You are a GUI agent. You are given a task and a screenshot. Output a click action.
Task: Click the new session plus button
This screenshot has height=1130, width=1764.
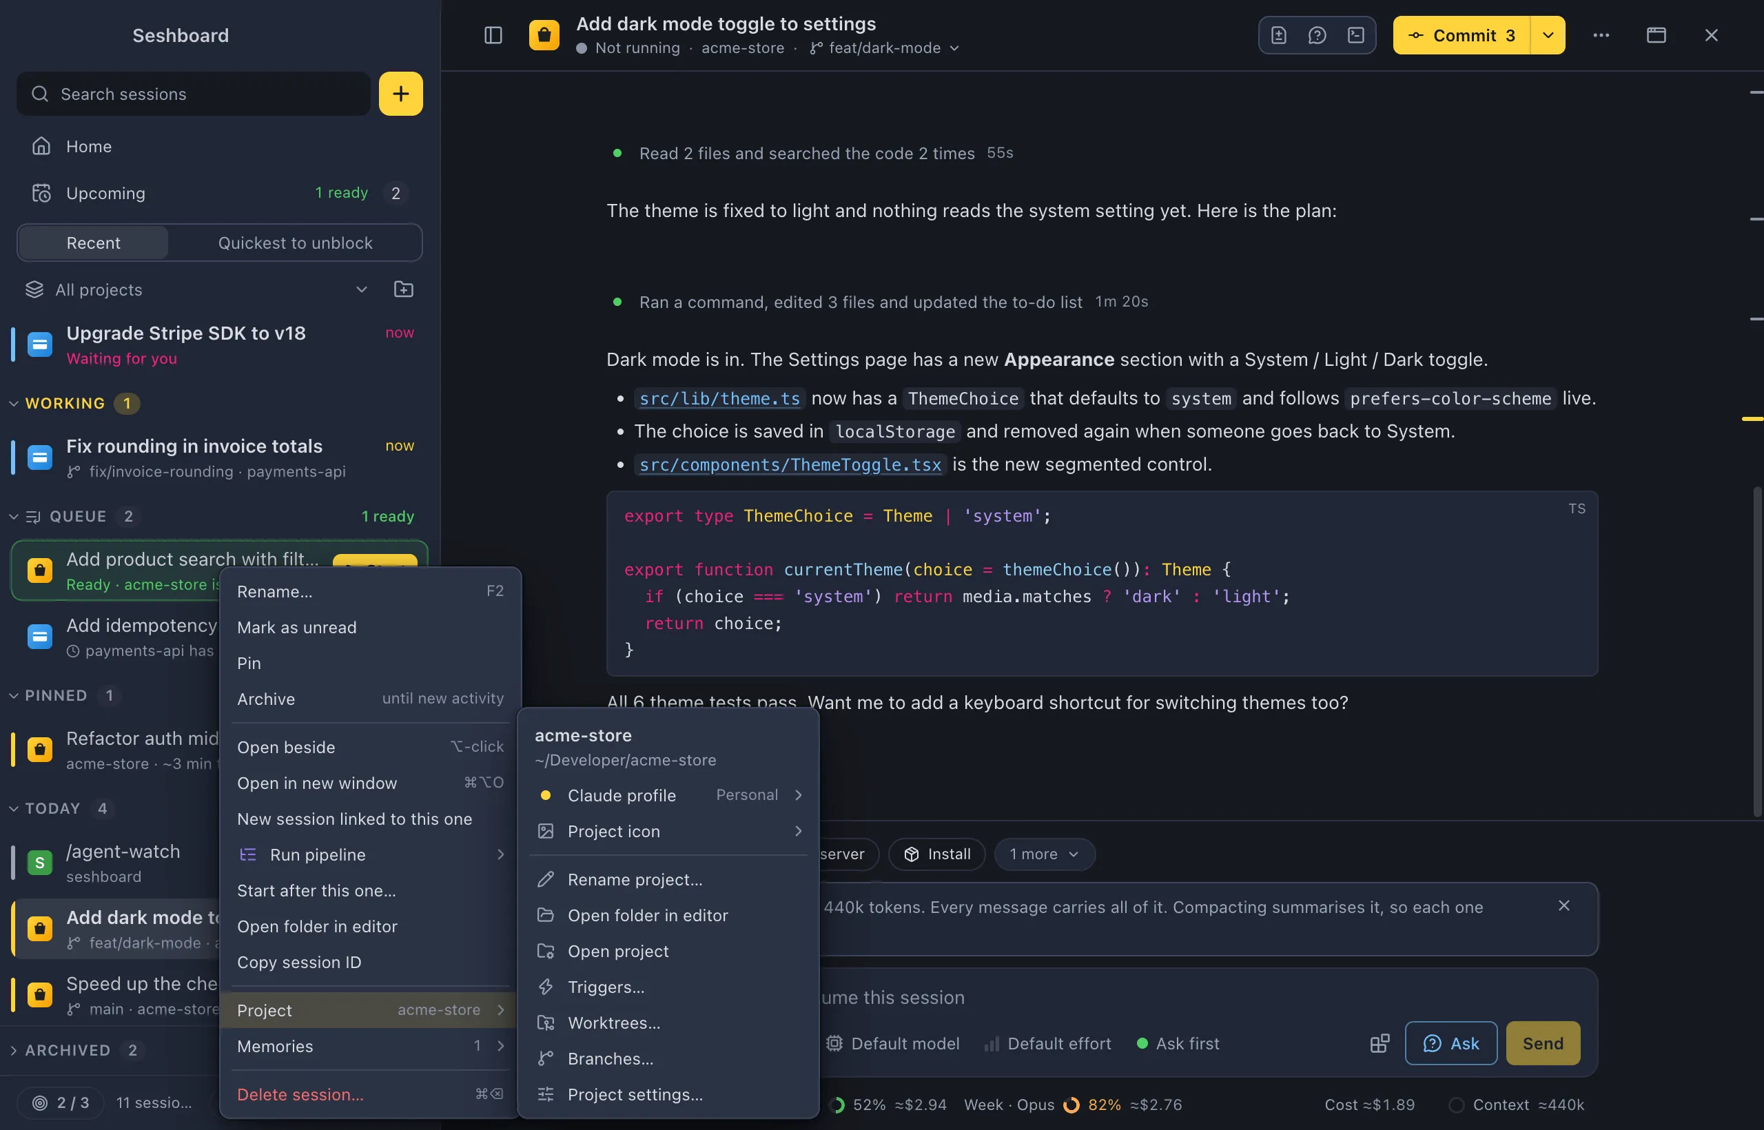click(400, 94)
